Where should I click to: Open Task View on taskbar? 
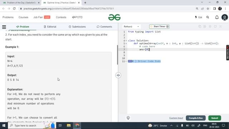click(60, 125)
